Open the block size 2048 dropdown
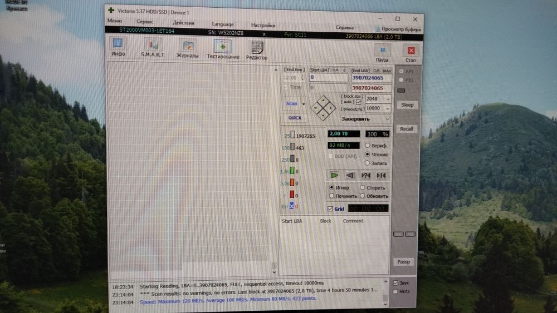 388,99
